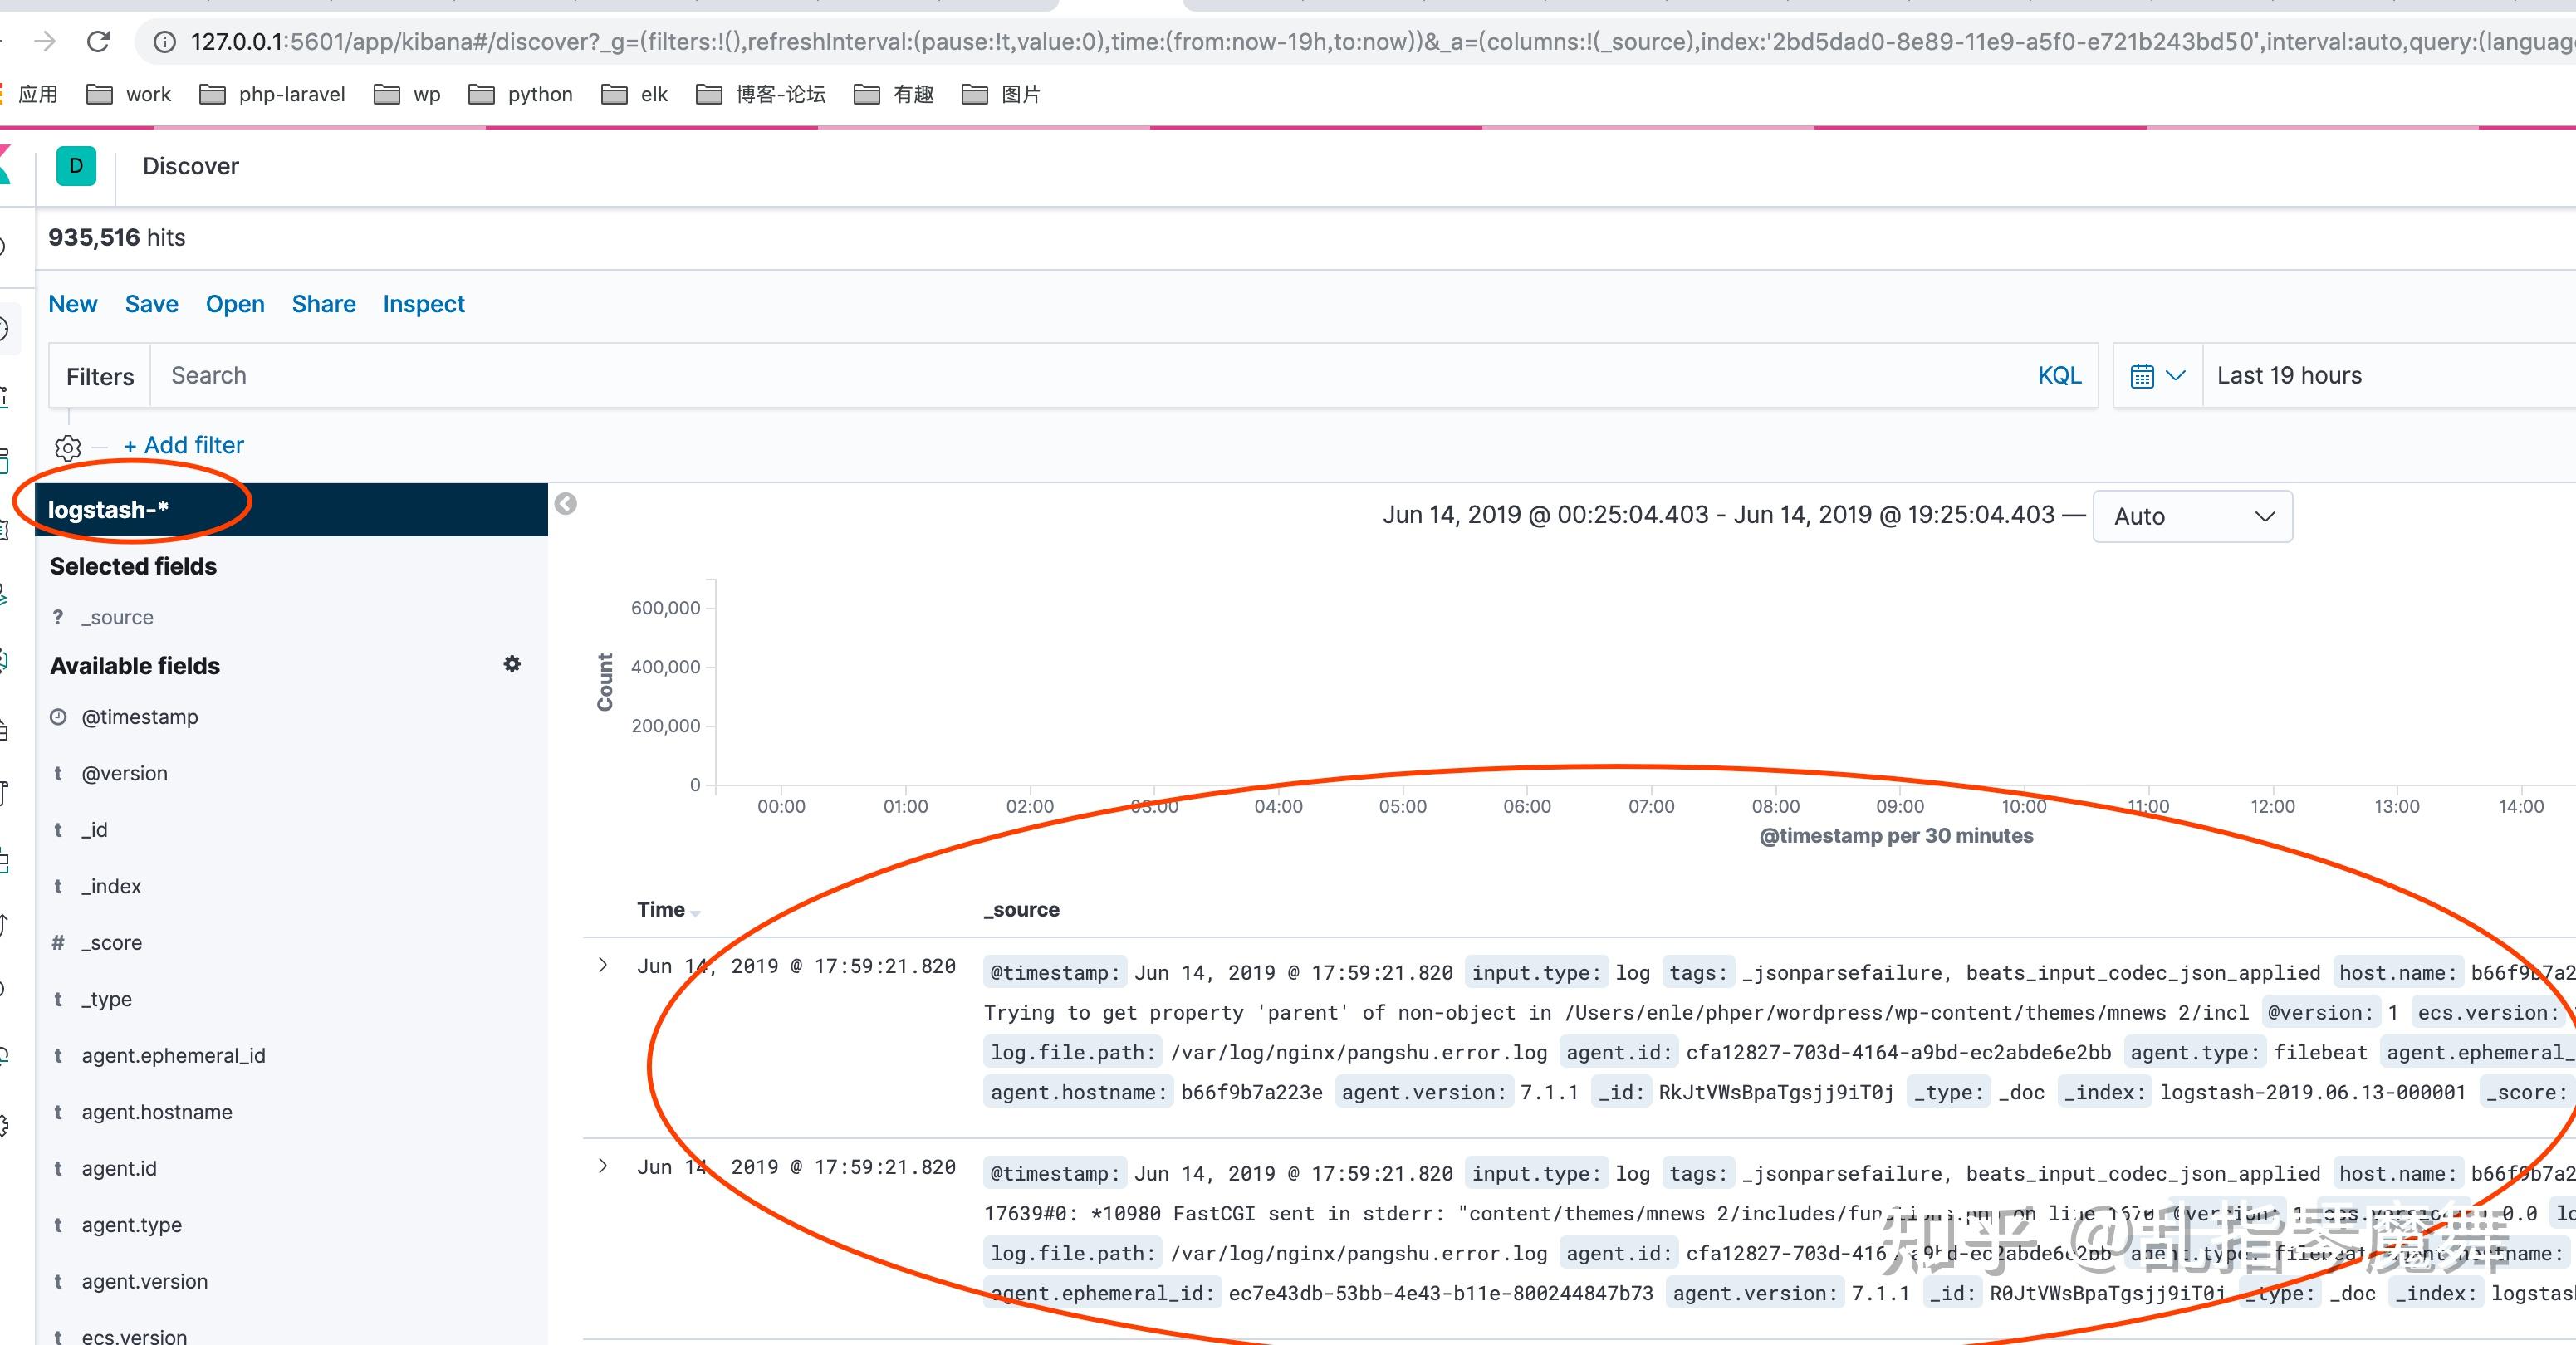The height and width of the screenshot is (1345, 2576).
Task: Collapse the fields sidebar with the chevron circle
Action: pyautogui.click(x=565, y=504)
